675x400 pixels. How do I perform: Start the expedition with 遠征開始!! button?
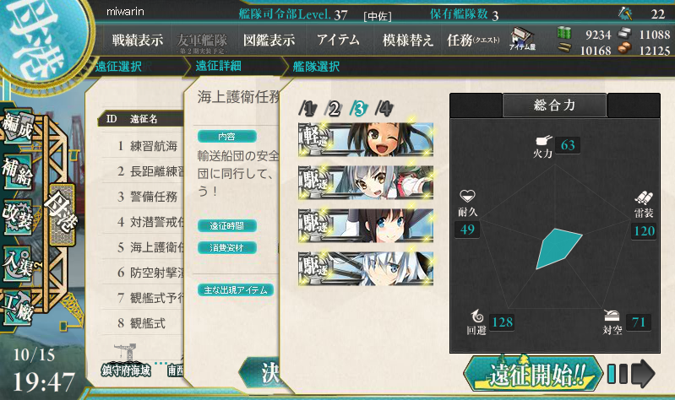533,373
